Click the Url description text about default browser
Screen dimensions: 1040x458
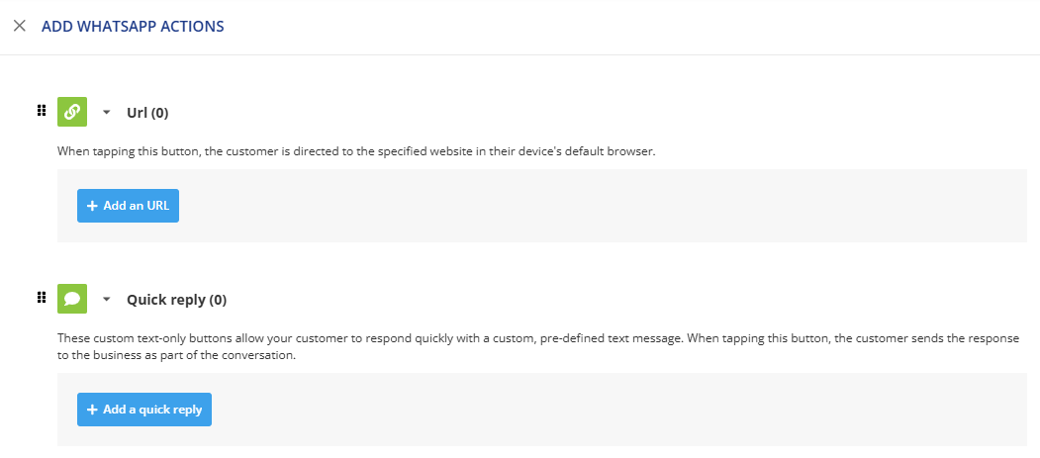point(356,151)
